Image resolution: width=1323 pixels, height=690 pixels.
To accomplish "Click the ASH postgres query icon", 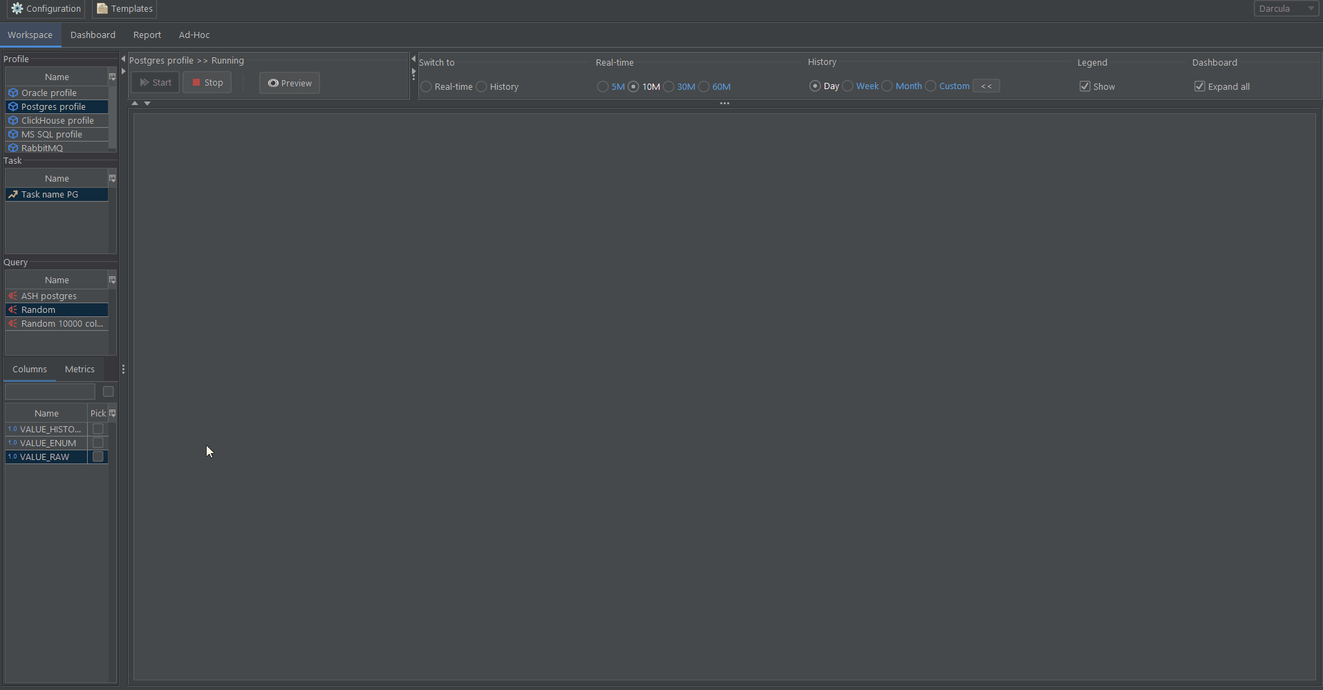I will 13,296.
